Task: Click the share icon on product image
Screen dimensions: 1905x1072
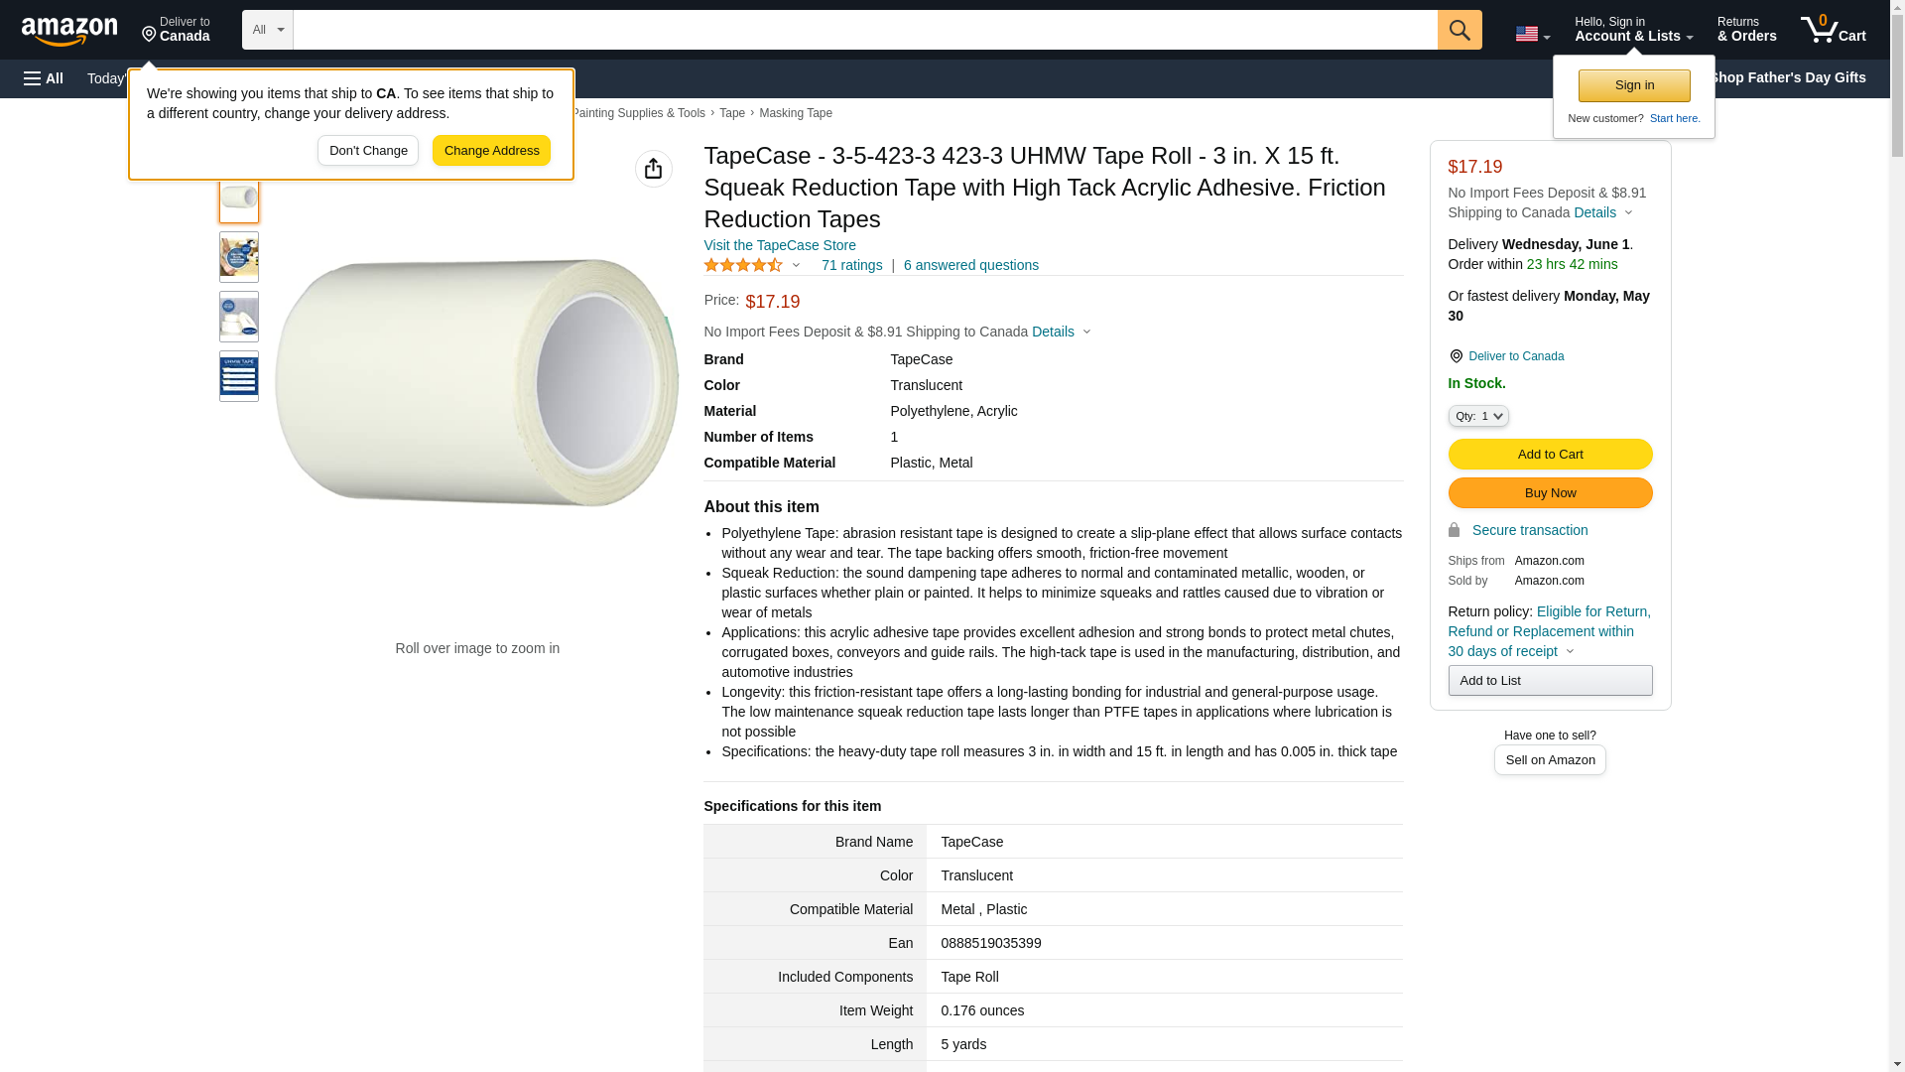Action: [x=653, y=169]
